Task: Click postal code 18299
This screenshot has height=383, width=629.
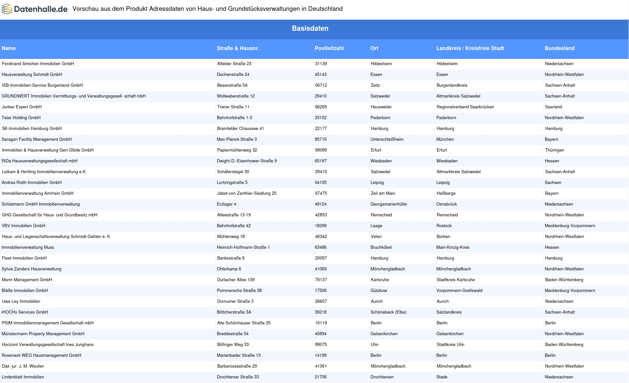Action: 321,226
